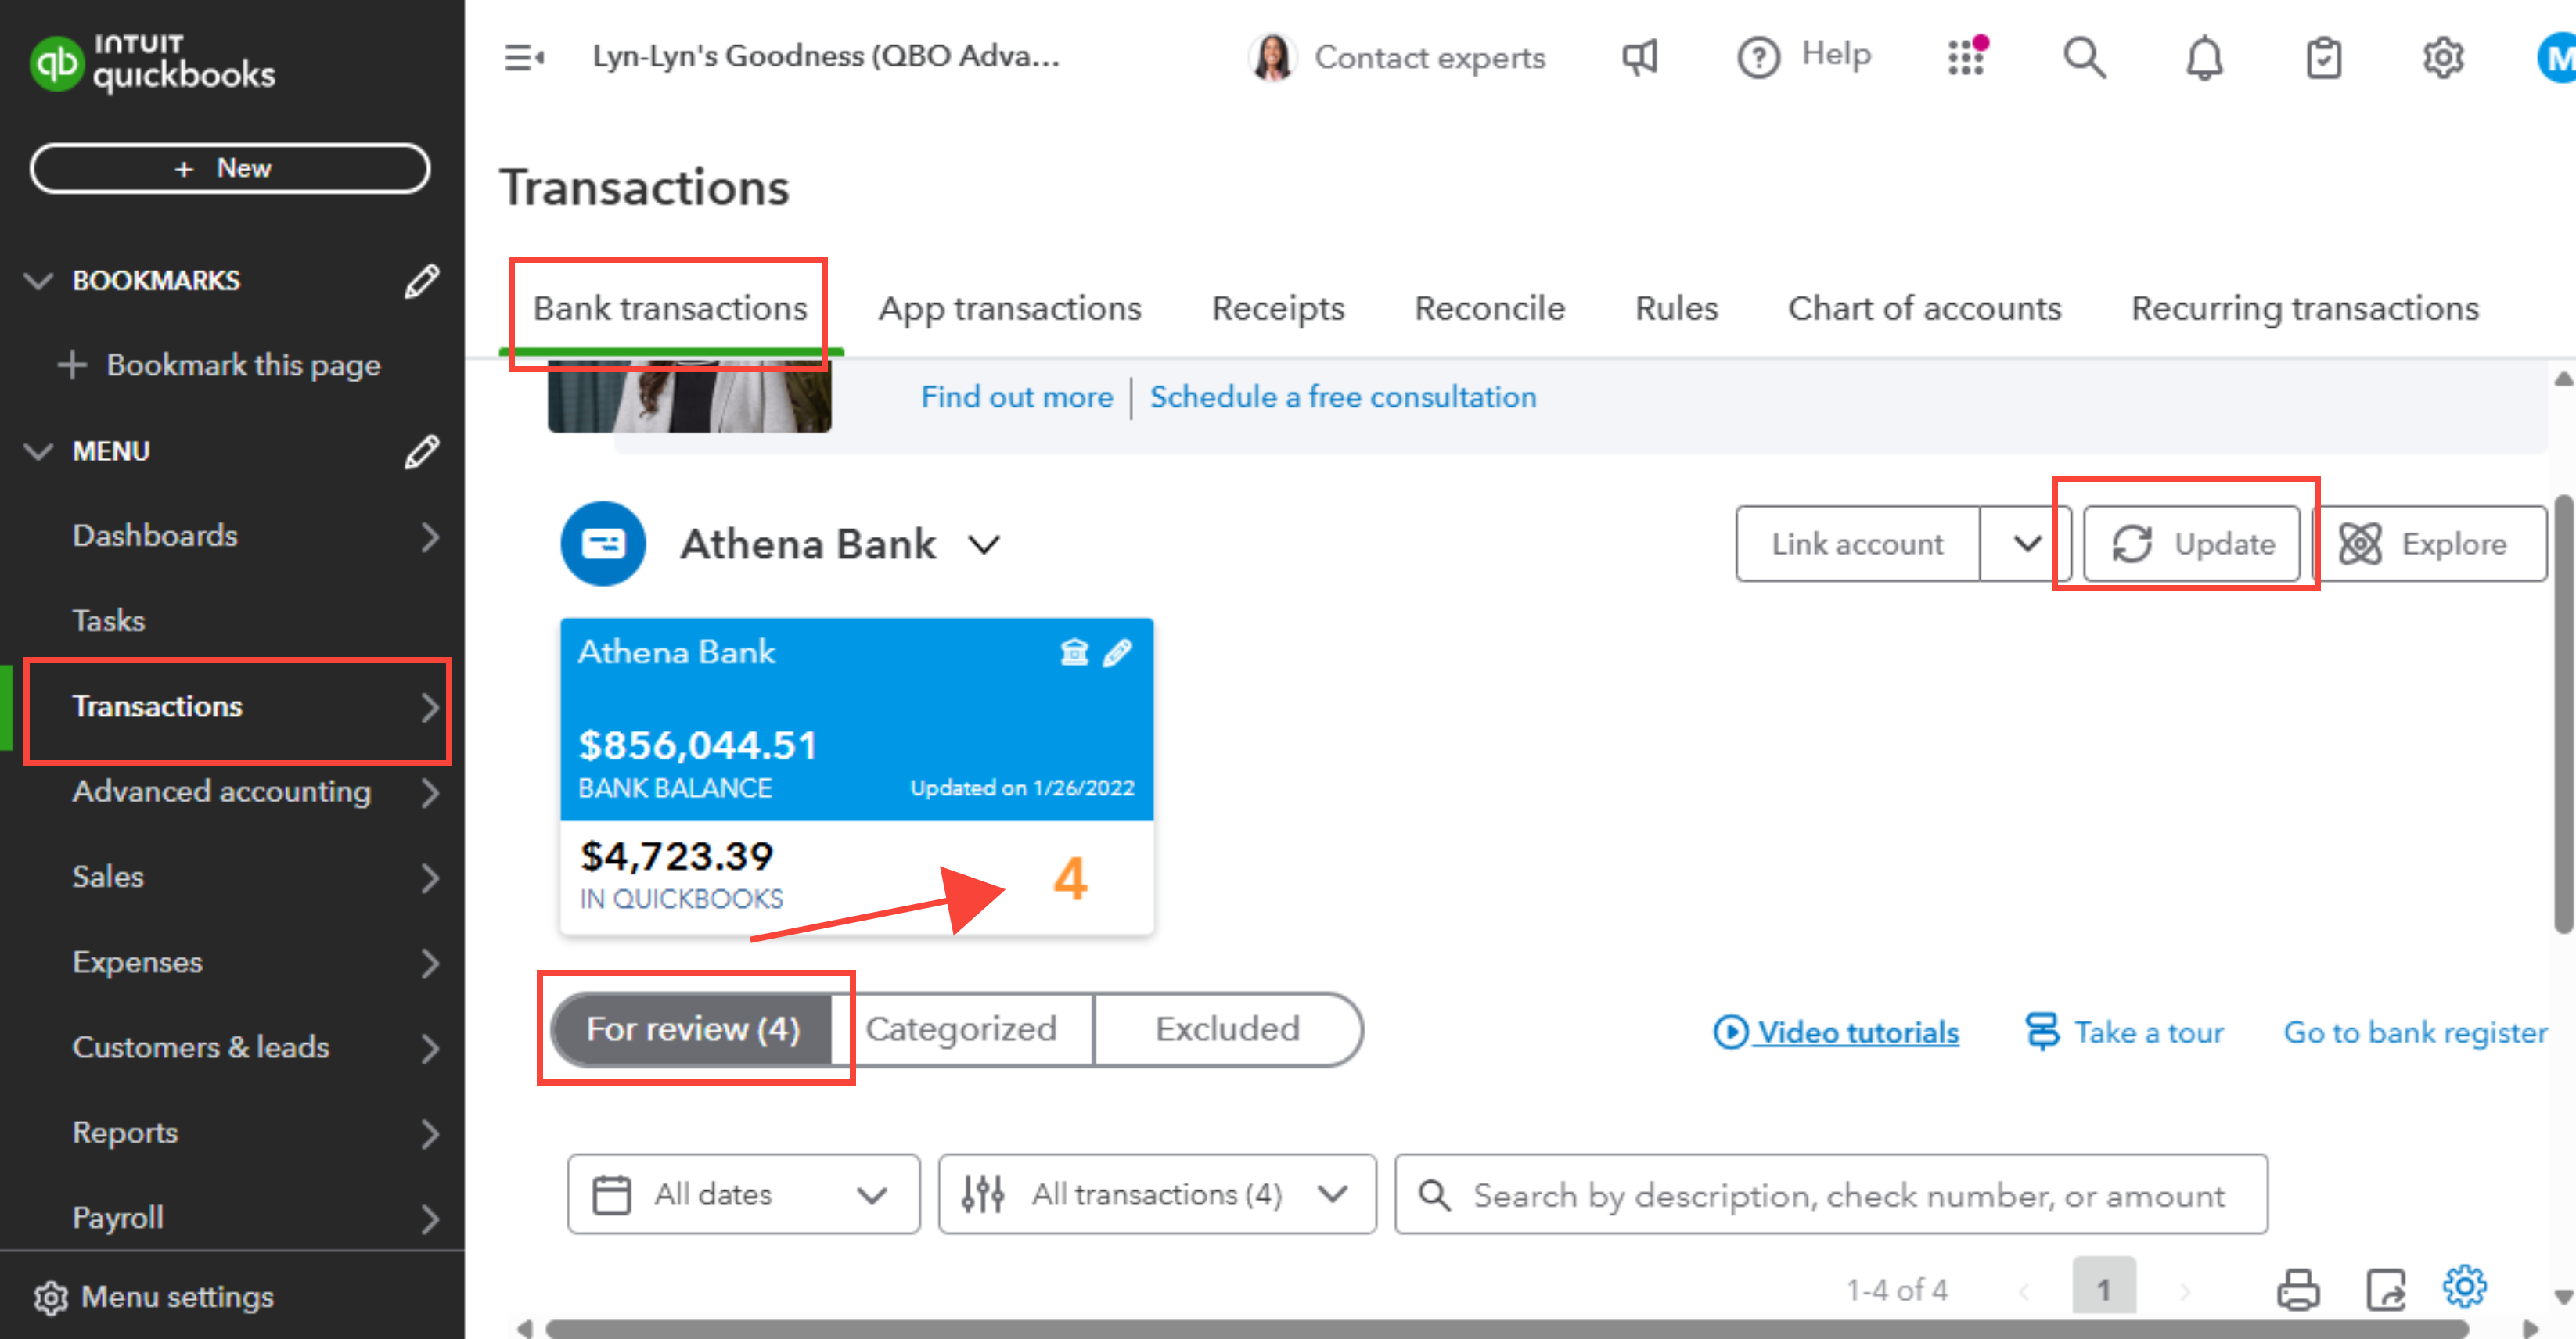Switch to the Bank transactions tab
The image size is (2576, 1339).
click(670, 309)
